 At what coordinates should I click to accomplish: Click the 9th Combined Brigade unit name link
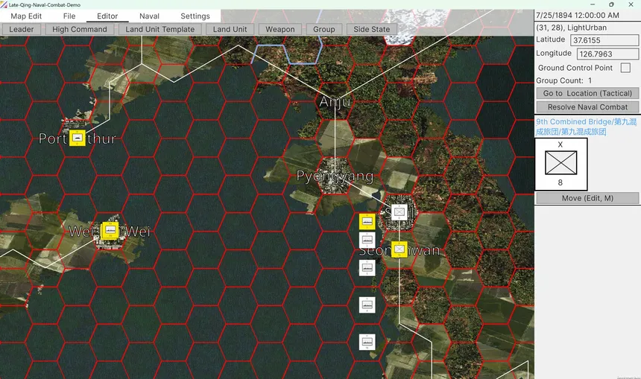coord(587,127)
